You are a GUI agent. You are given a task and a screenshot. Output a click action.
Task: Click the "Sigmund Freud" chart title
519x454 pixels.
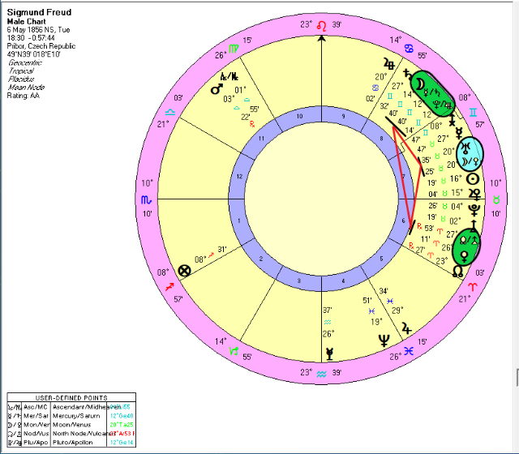pos(39,12)
